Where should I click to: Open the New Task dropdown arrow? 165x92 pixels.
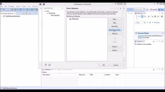pos(139,16)
